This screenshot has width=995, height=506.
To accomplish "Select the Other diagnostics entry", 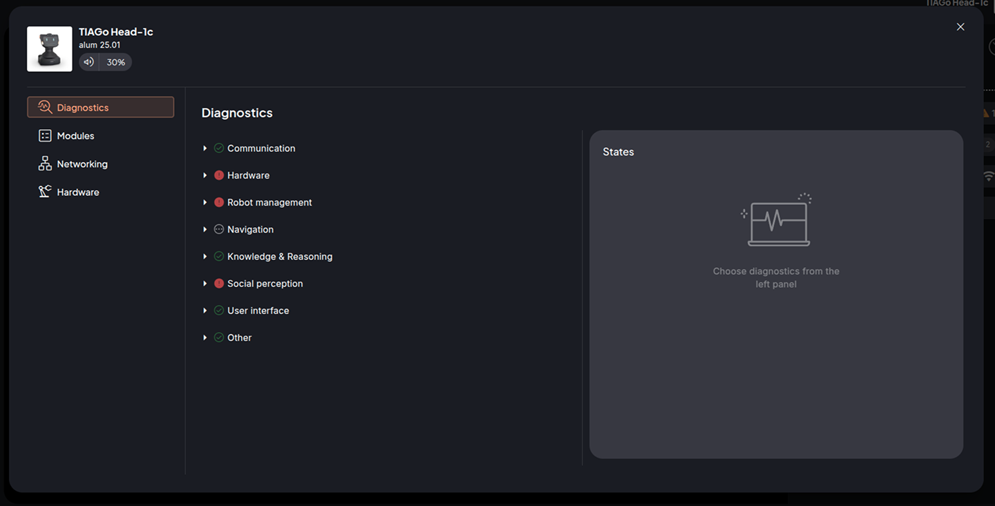I will [239, 338].
